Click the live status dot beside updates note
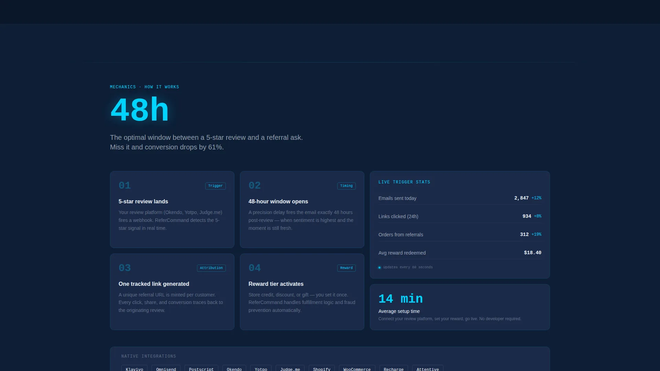The width and height of the screenshot is (660, 371). click(x=379, y=268)
